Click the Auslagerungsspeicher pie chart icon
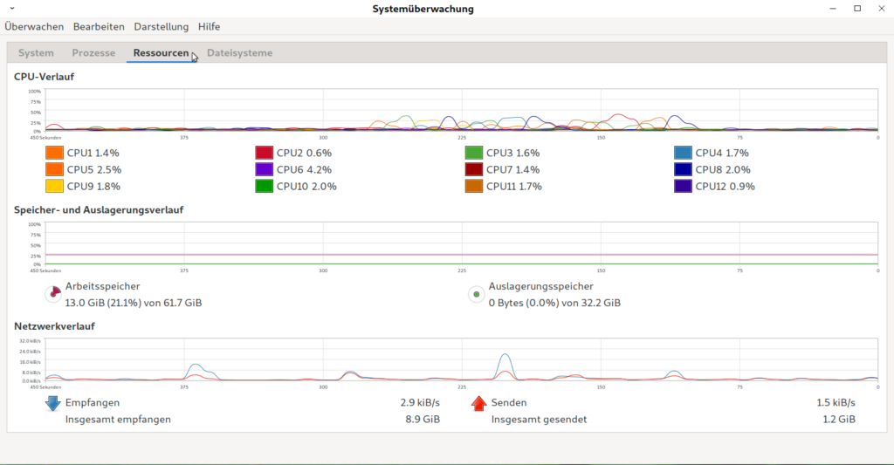 pos(477,294)
